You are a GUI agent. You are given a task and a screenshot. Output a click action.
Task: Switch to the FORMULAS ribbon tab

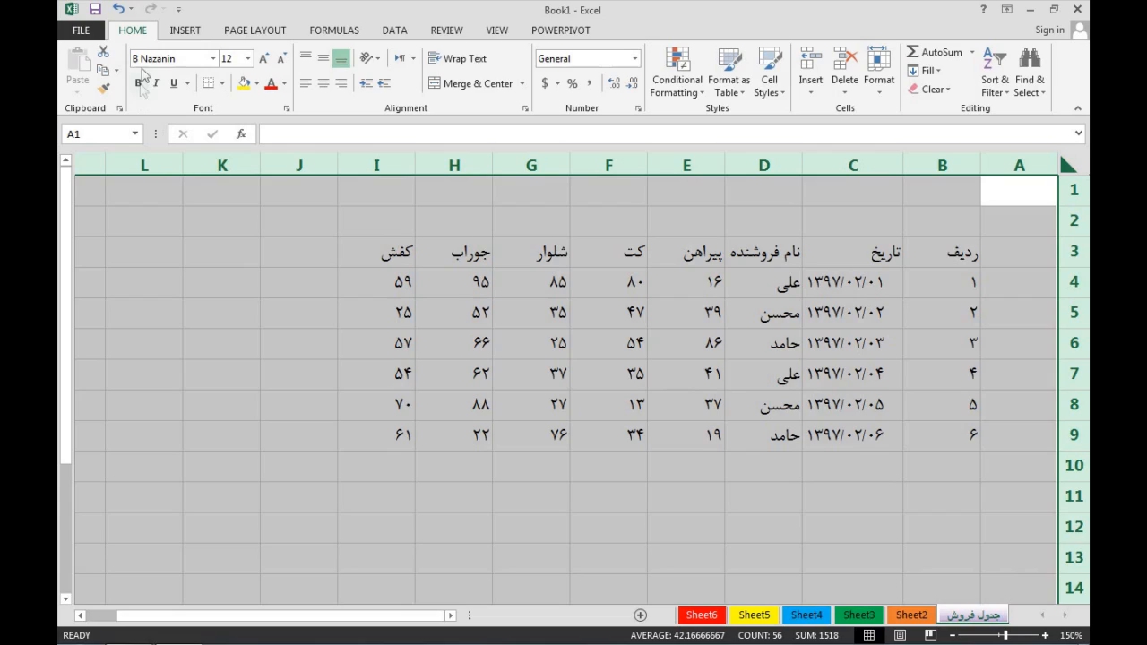coord(334,30)
